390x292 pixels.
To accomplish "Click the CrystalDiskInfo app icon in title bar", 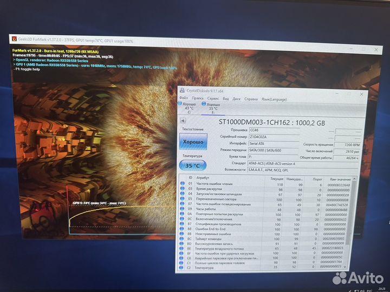I will tap(183, 90).
